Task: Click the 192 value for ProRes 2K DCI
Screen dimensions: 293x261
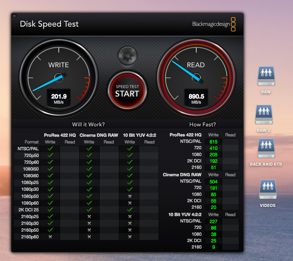Action: [x=213, y=161]
